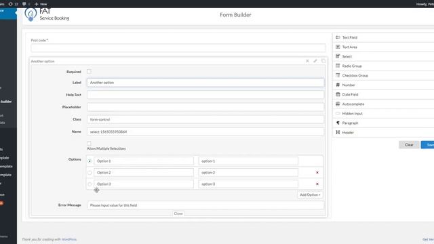Select the Text Field icon in sidebar
This screenshot has height=244, width=434.
[338, 37]
